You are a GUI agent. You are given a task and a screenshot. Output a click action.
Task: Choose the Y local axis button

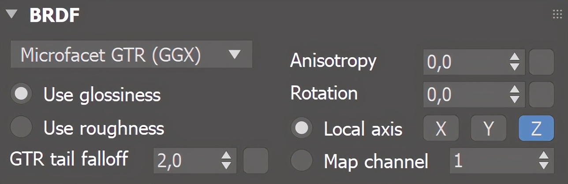click(489, 128)
